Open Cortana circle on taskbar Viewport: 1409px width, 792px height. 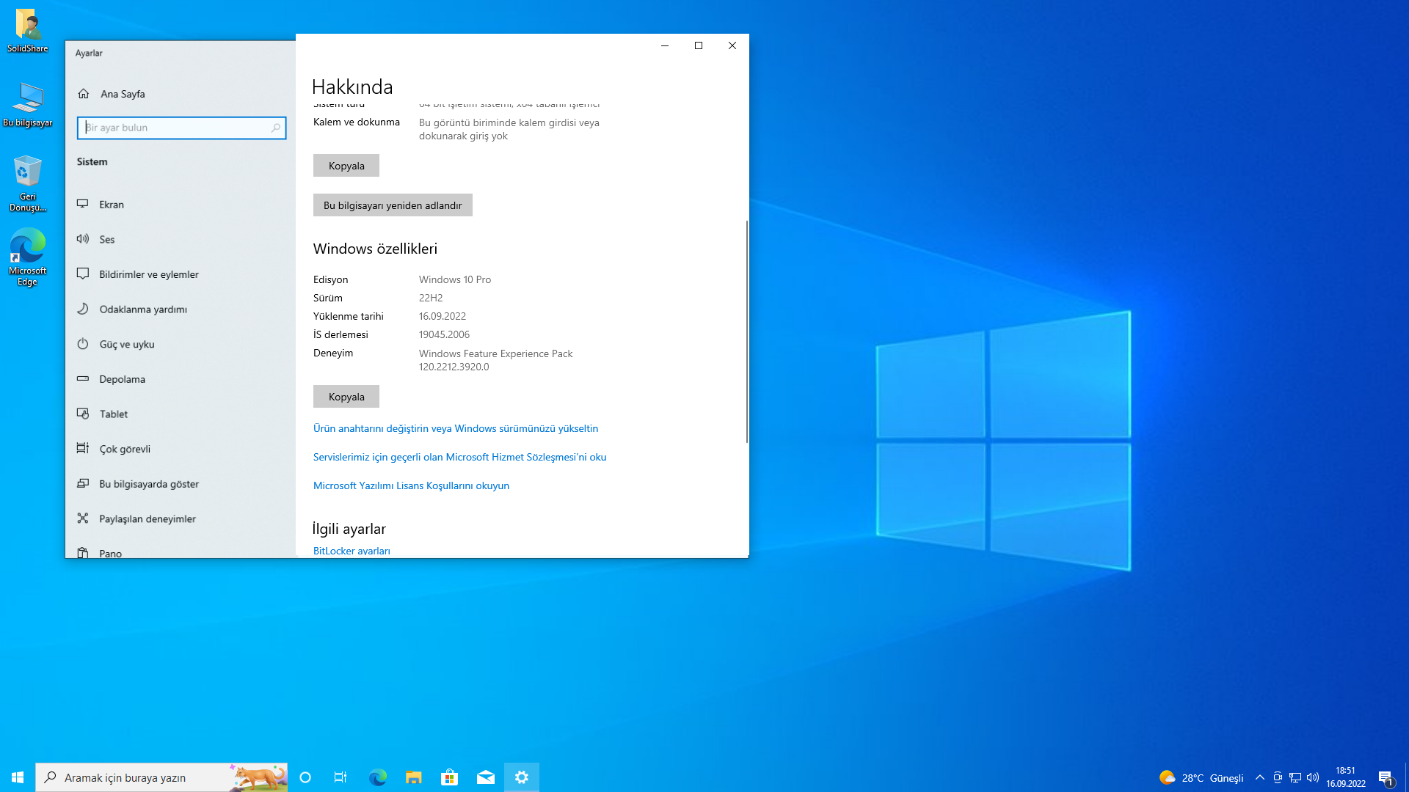point(305,777)
